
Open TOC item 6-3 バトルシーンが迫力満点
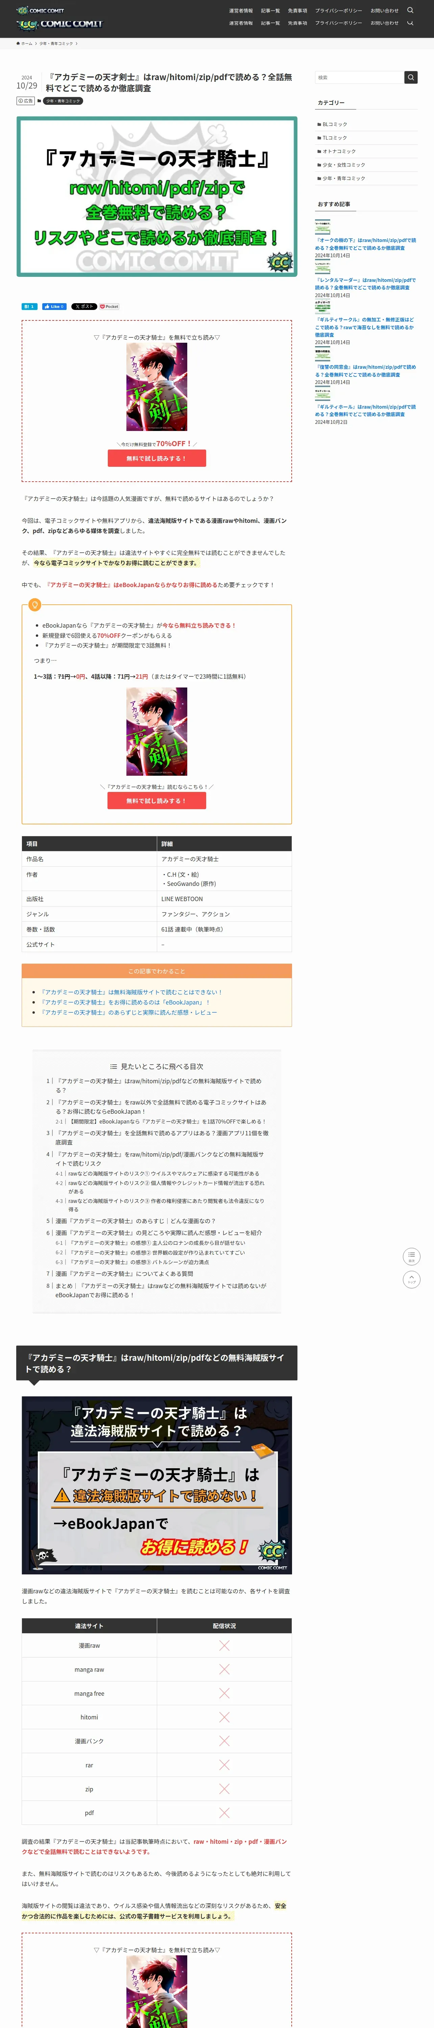point(139,1262)
